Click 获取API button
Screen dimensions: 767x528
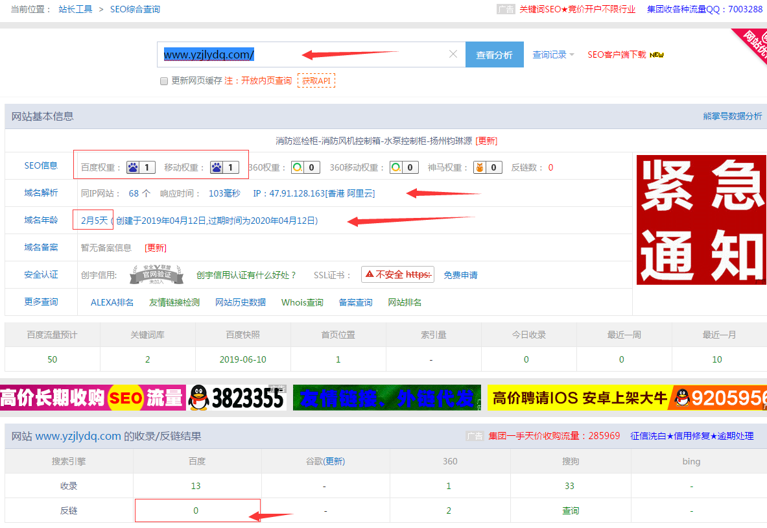tap(316, 81)
